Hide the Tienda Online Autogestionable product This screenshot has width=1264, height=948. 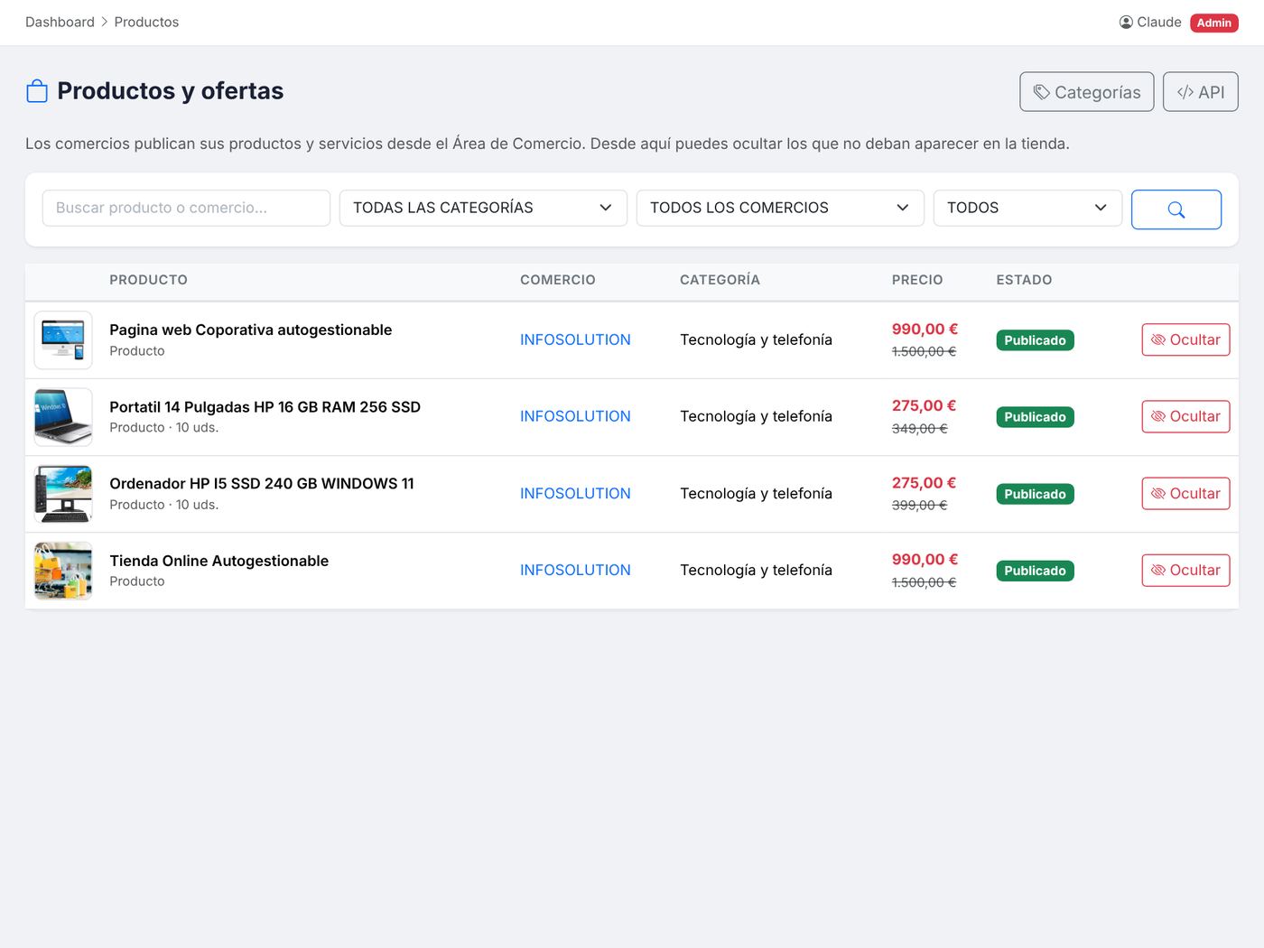[x=1185, y=571]
